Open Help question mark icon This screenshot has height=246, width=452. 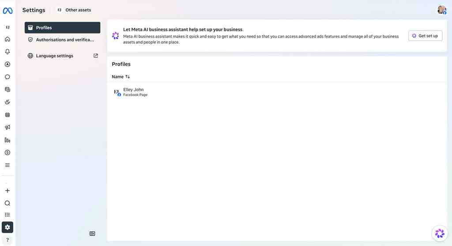pos(8,240)
